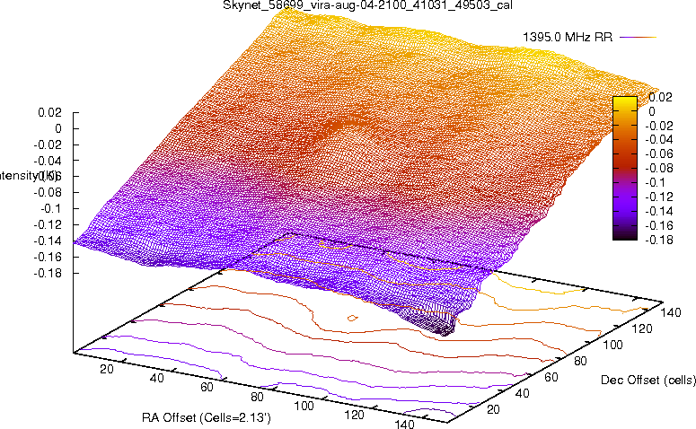The height and width of the screenshot is (429, 696).
Task: Click the small closed orange contour loop on base
Action: [352, 318]
